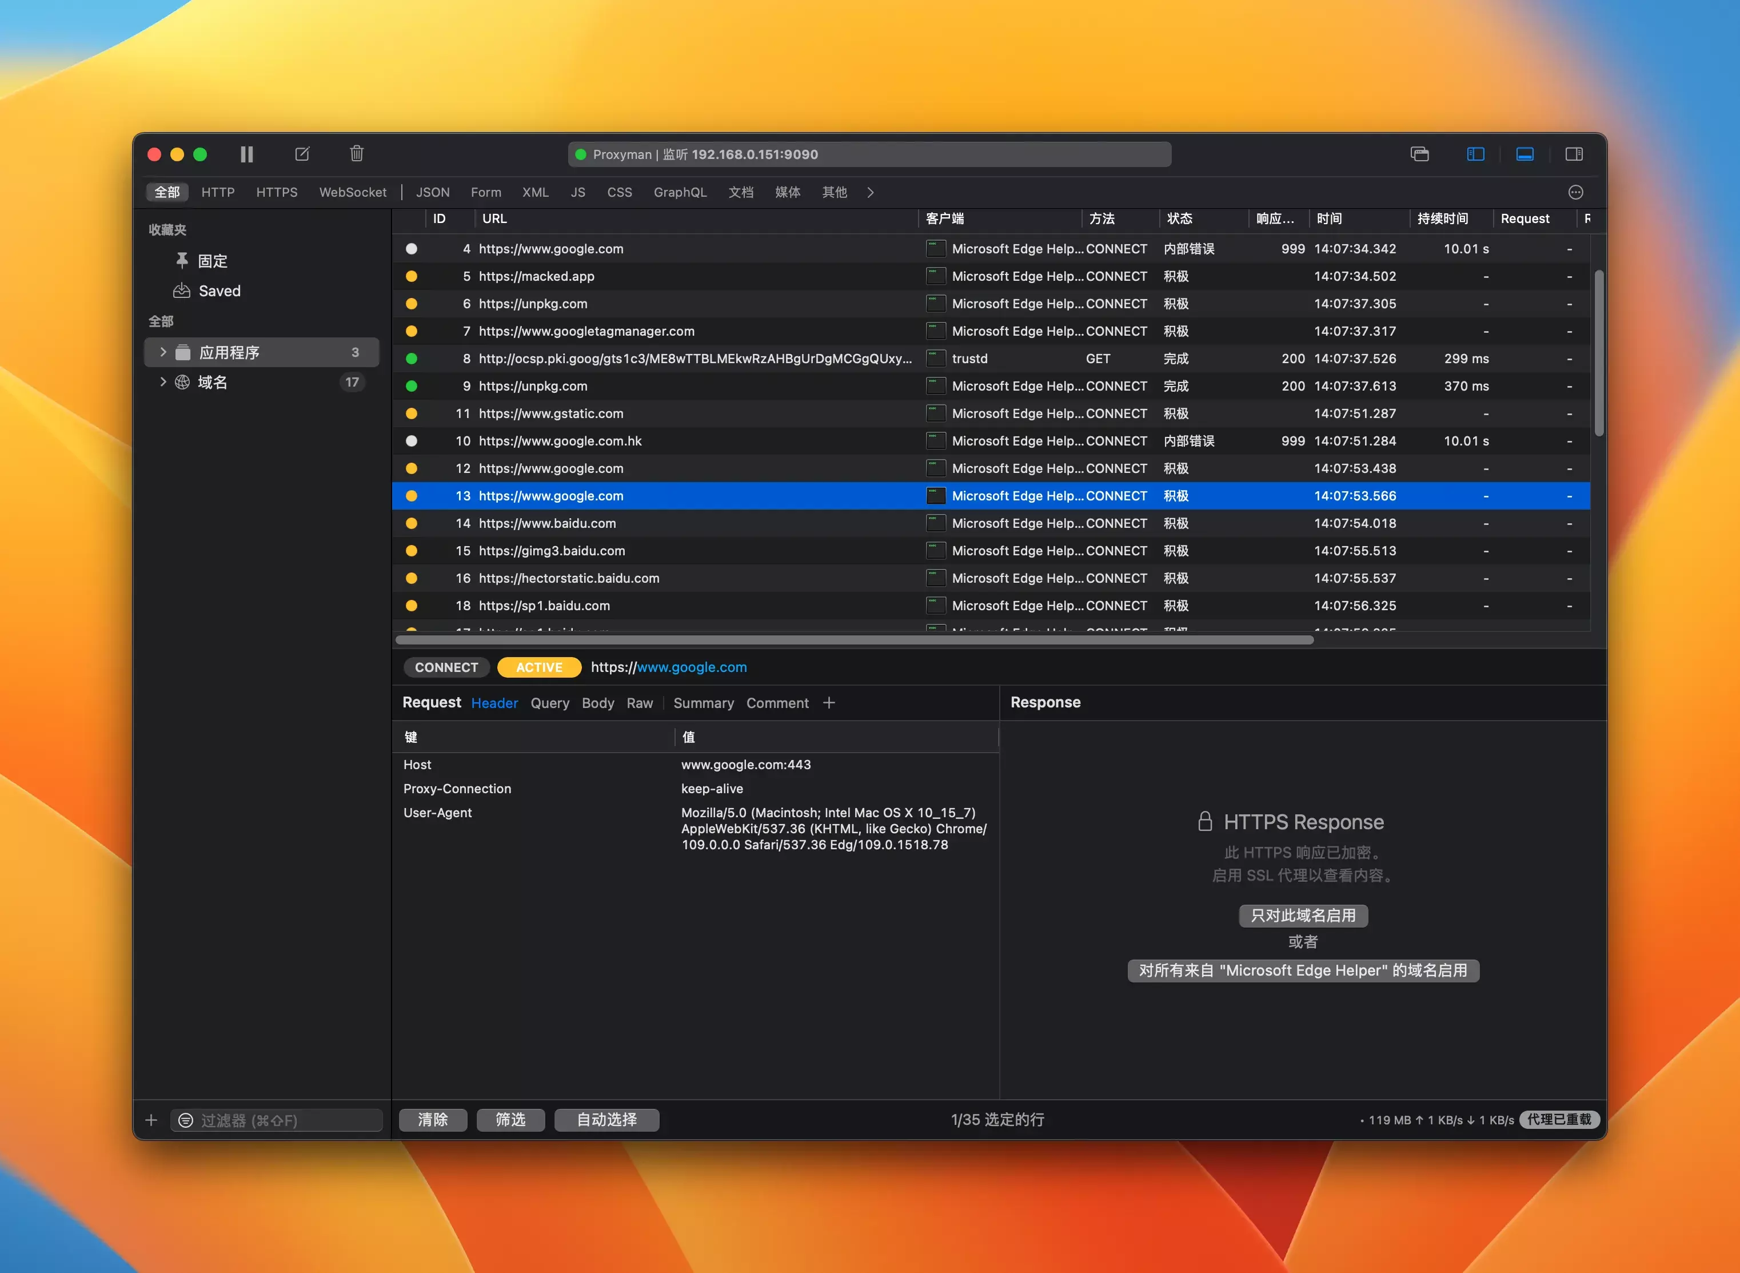This screenshot has width=1740, height=1273.
Task: Click the compose new request icon
Action: pos(302,154)
